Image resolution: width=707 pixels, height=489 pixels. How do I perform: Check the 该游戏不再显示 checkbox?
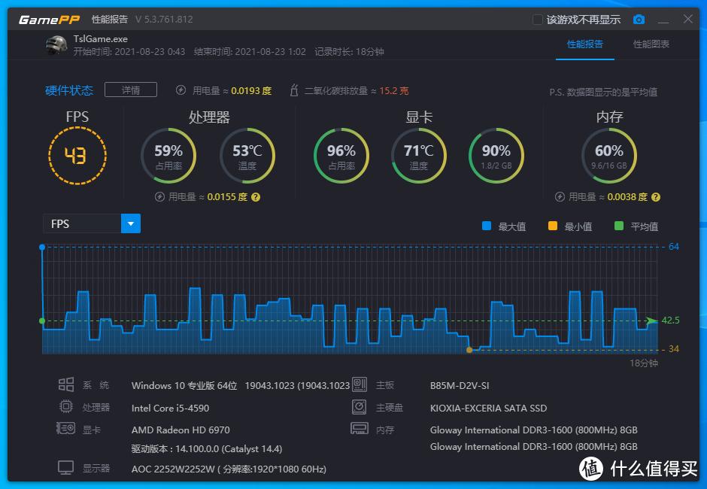point(538,20)
